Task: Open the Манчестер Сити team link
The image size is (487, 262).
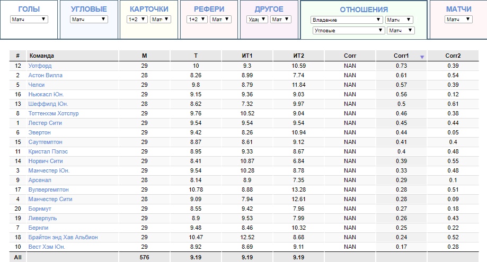Action: pos(50,199)
